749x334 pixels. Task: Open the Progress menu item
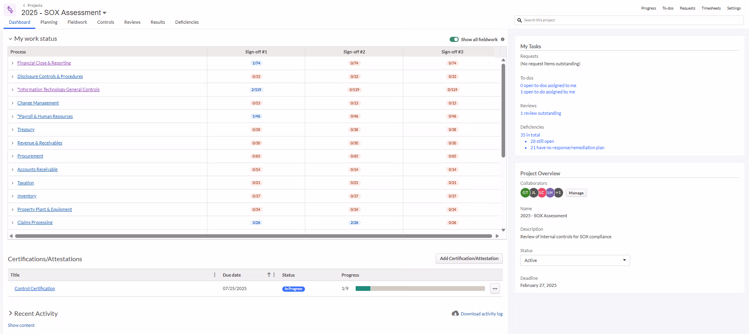click(649, 8)
